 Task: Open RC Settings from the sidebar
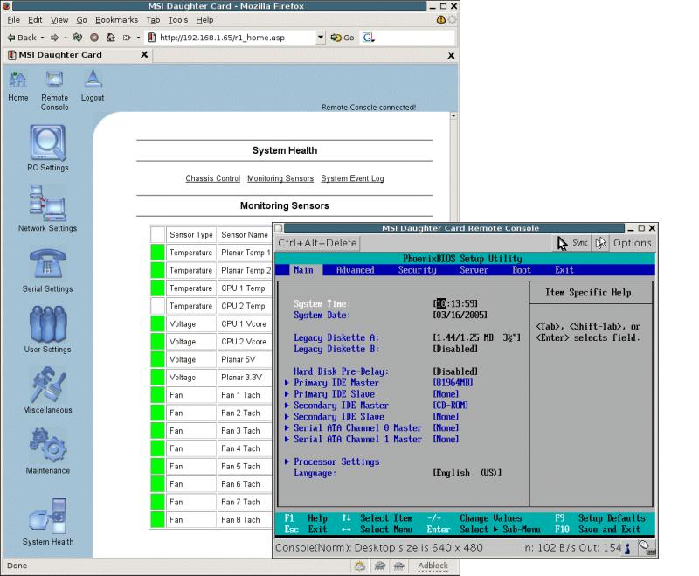coord(48,142)
